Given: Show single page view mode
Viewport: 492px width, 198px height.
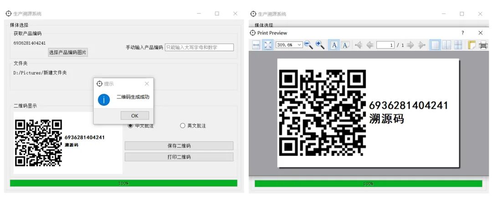Looking at the screenshot, I should point(435,45).
